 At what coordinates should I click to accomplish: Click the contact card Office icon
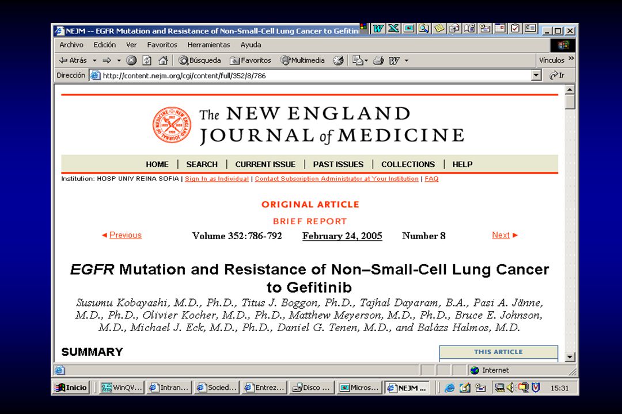click(x=530, y=29)
